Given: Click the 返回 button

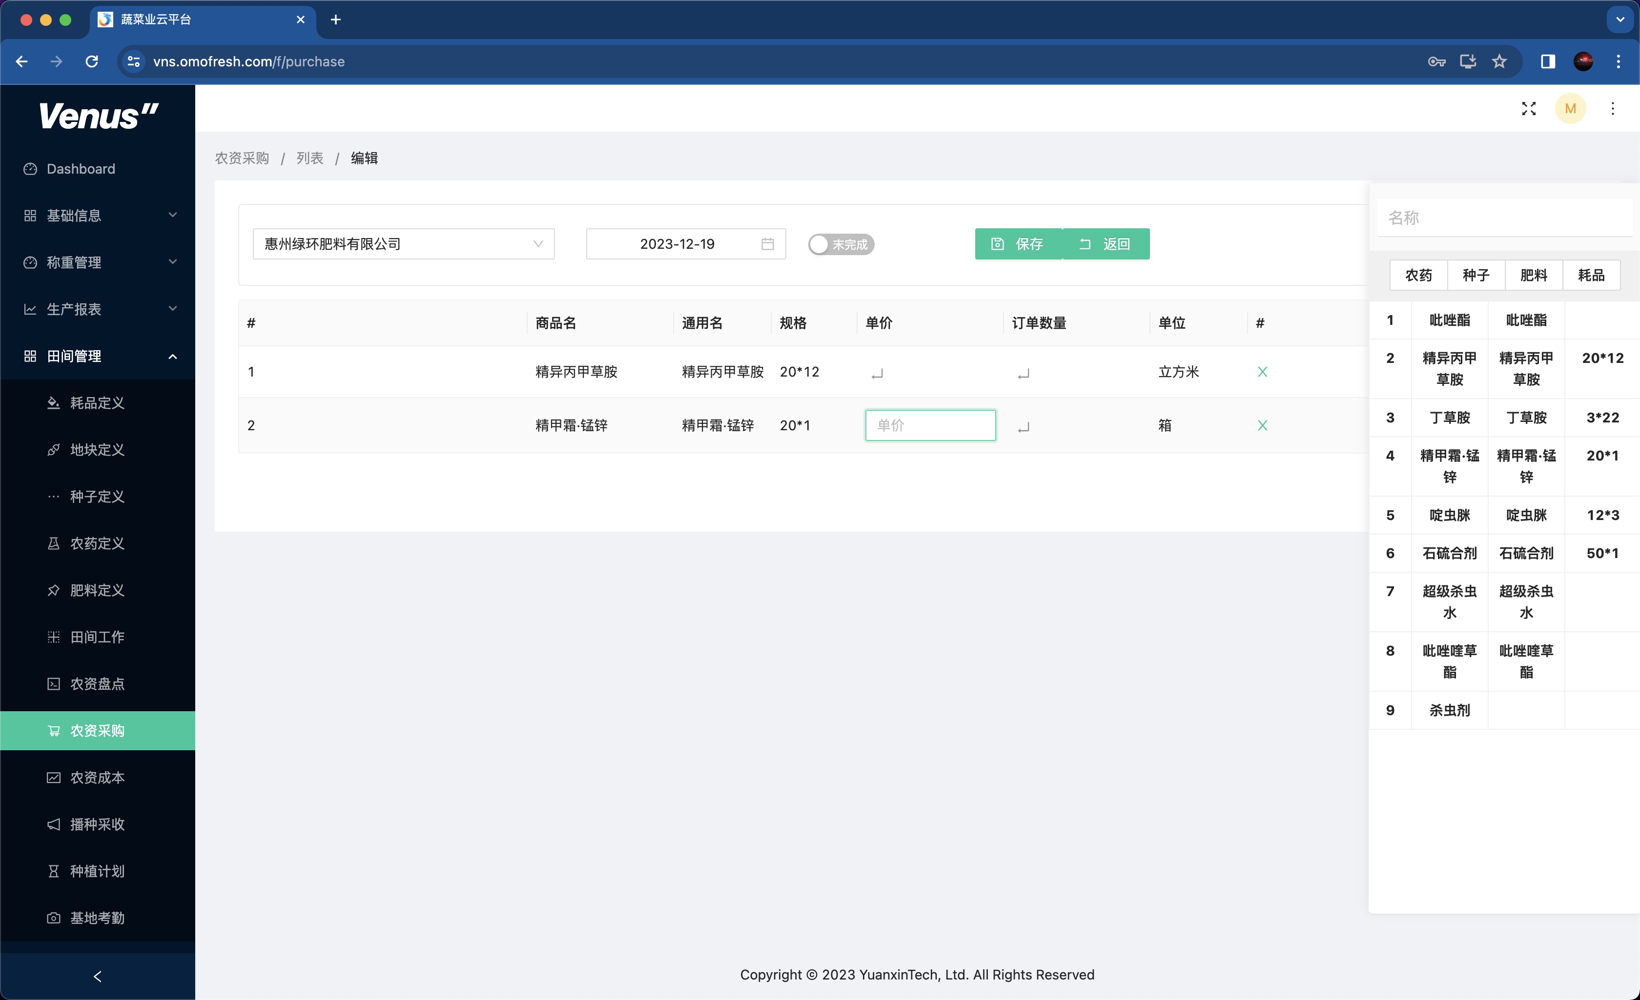Looking at the screenshot, I should click(x=1106, y=244).
